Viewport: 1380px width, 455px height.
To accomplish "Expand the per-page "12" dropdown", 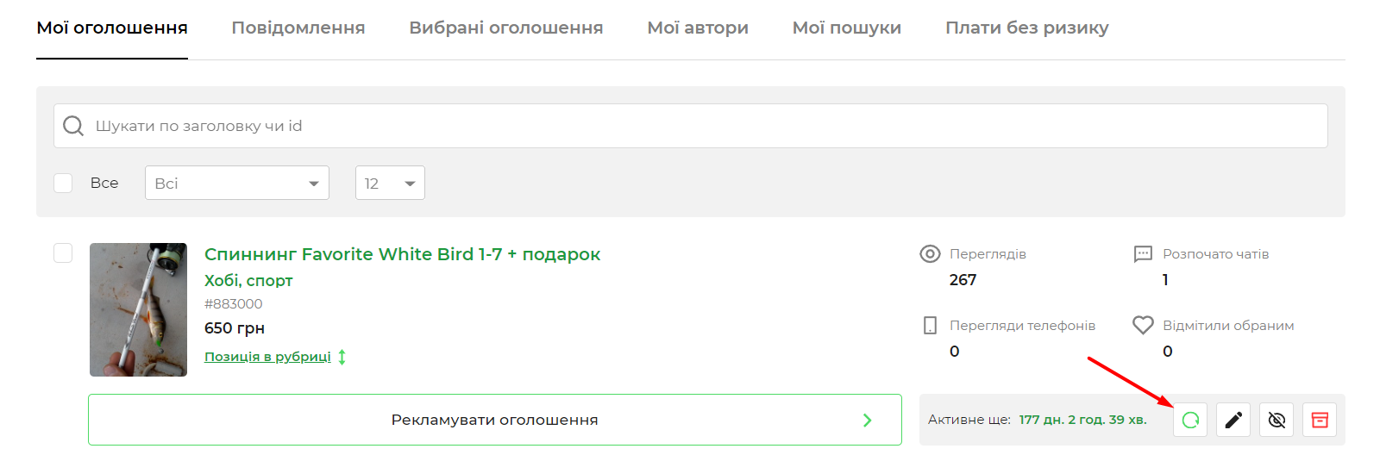I will [x=390, y=183].
